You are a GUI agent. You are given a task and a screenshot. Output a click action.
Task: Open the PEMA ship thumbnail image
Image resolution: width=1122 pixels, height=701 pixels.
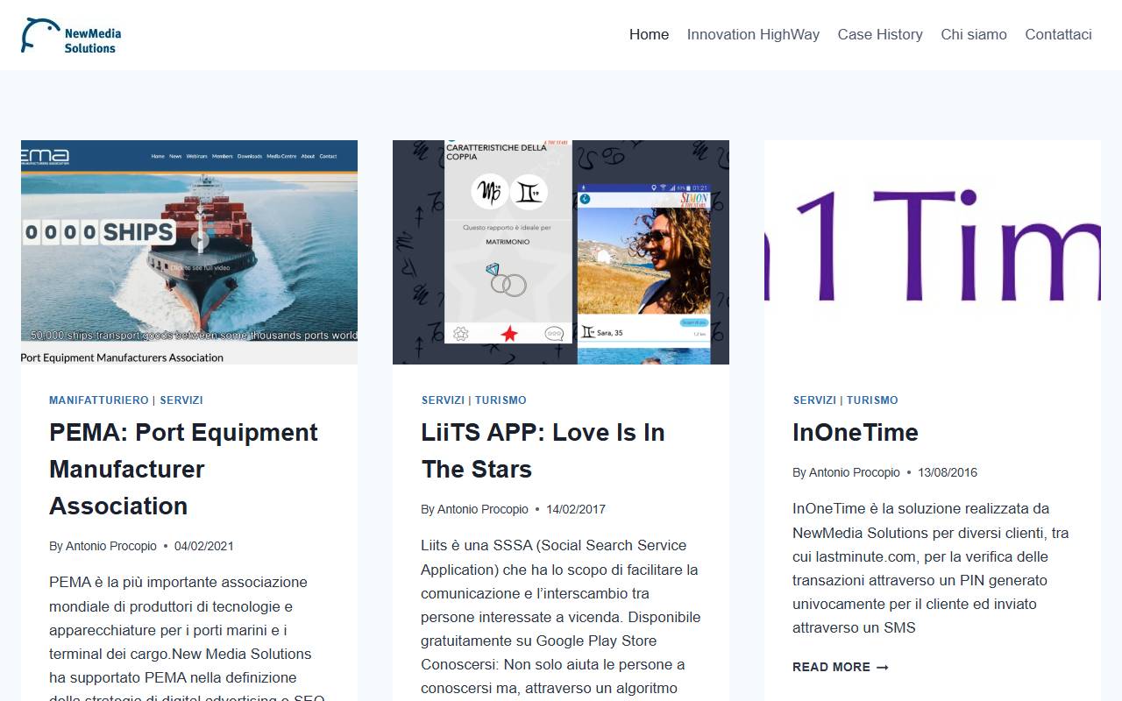tap(189, 252)
